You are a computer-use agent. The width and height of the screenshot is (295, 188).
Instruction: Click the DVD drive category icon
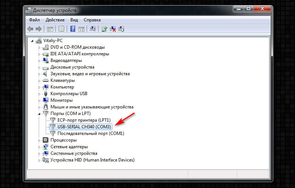(x=45, y=47)
